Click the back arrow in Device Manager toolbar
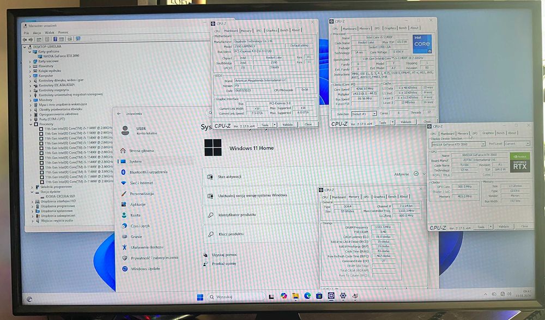This screenshot has height=320, width=545. point(25,39)
